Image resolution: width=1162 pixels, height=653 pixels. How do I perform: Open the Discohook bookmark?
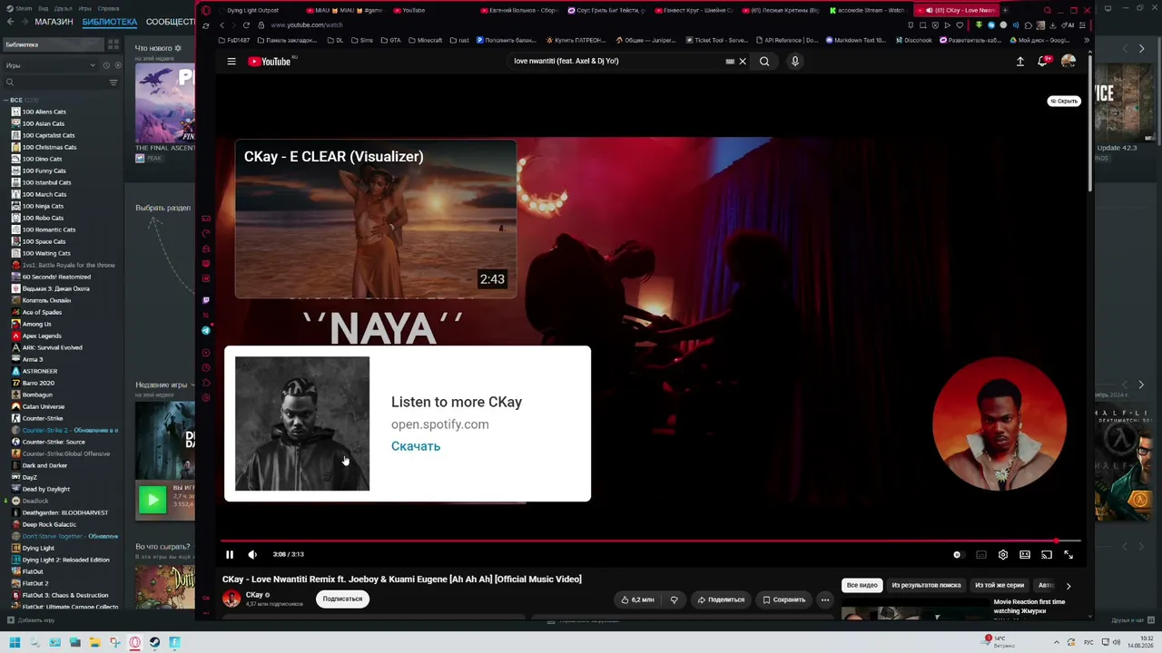(x=913, y=40)
